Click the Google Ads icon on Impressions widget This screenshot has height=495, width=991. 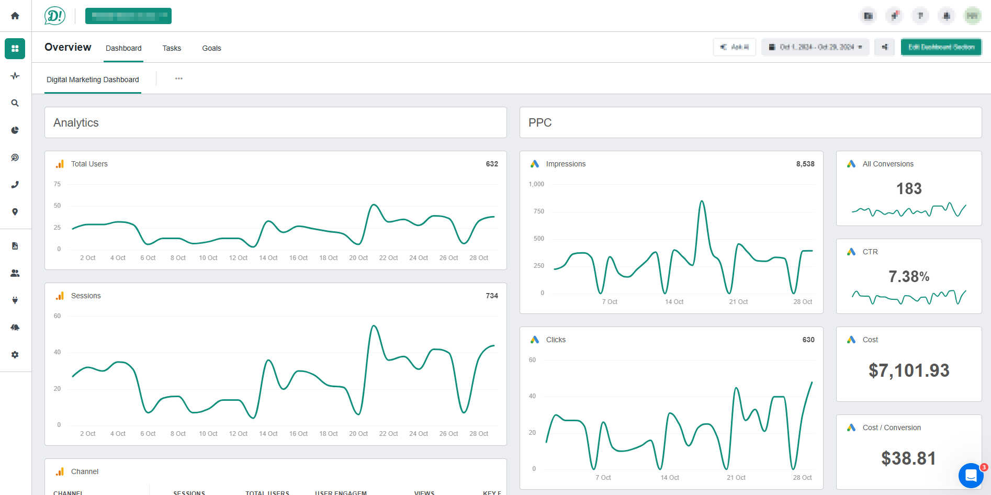click(x=535, y=164)
